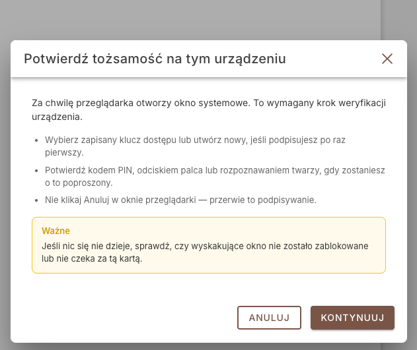The height and width of the screenshot is (350, 417).
Task: Click the dialog title "Potwierdź tożsamość na tym urządzeniu"
Action: (155, 59)
